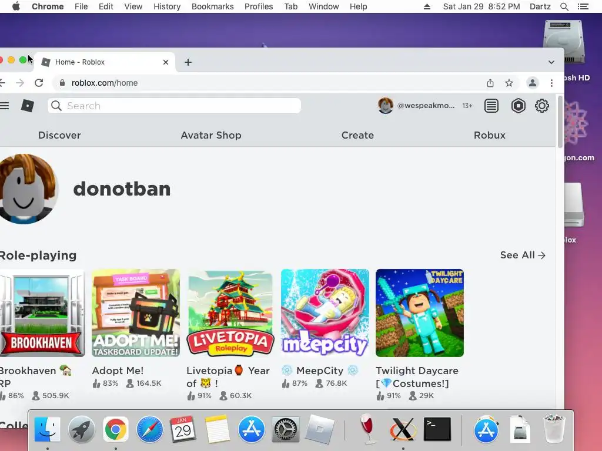The height and width of the screenshot is (451, 602).
Task: Open the Trash in the Dock
Action: coord(553,429)
